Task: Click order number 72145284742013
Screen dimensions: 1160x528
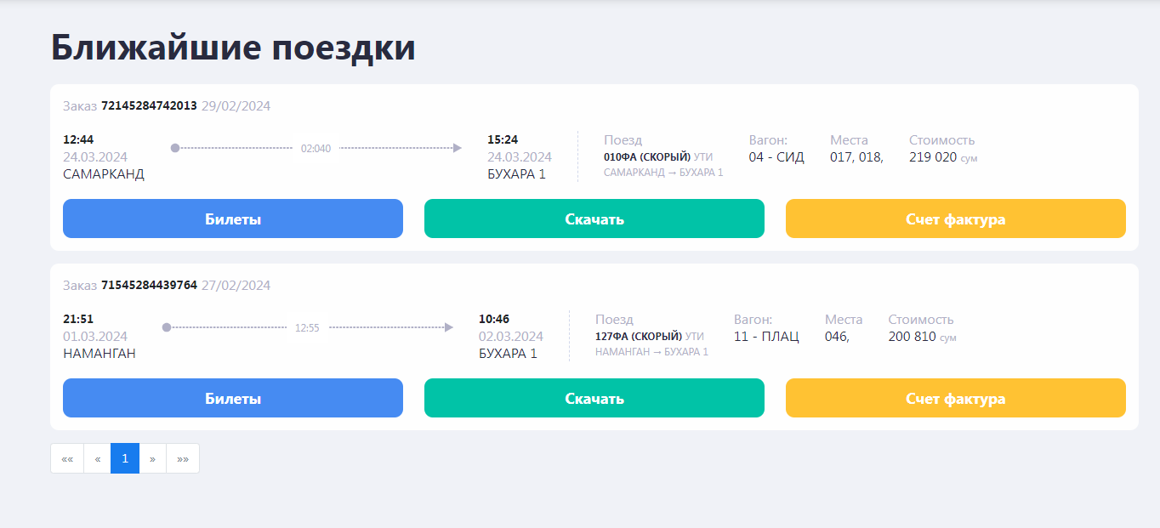Action: 149,106
